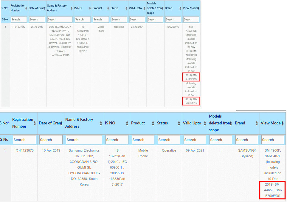Click sort icon next to Status in lower table

click(x=180, y=123)
